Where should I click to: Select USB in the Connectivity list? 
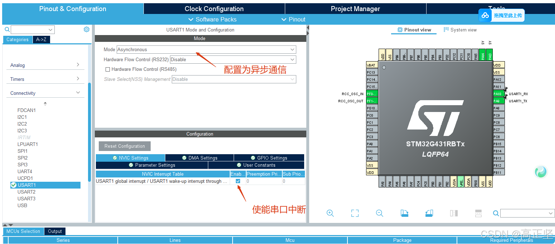coord(22,205)
